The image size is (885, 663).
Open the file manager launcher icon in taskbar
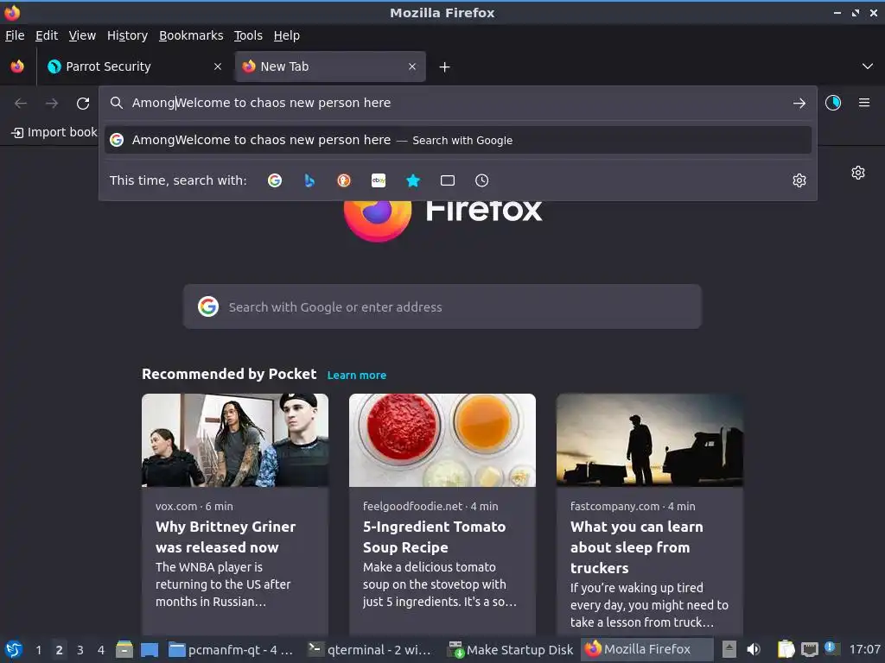(124, 649)
